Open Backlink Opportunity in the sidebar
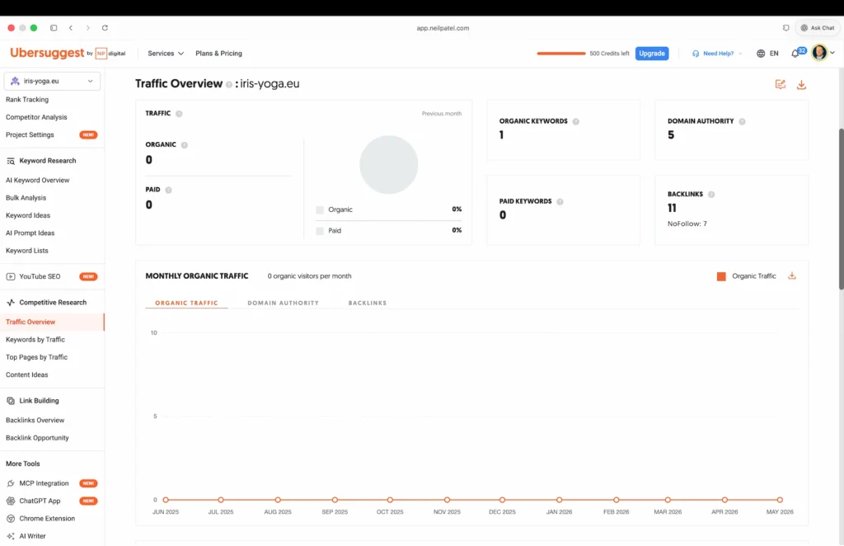This screenshot has height=546, width=844. [x=37, y=438]
